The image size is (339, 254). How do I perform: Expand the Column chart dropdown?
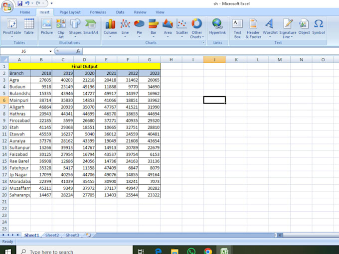click(110, 37)
